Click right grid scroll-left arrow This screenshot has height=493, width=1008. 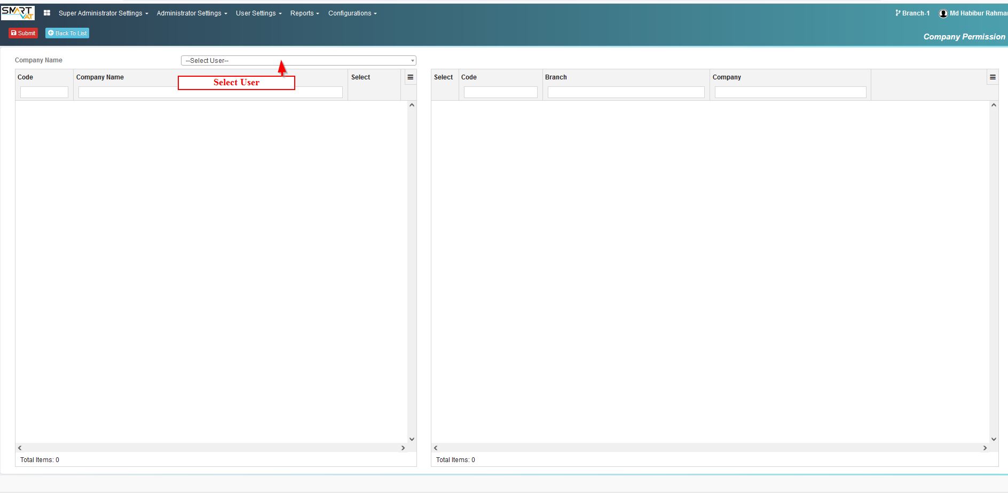click(436, 448)
